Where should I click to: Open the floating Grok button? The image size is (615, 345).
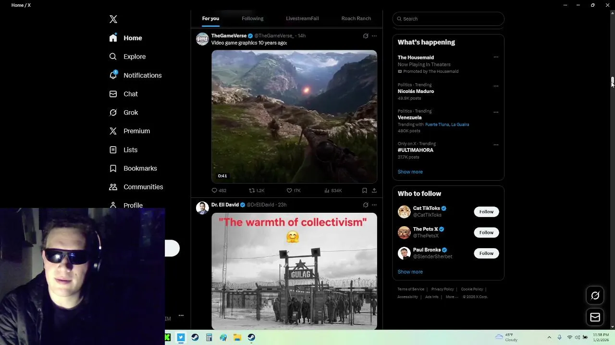pyautogui.click(x=595, y=296)
